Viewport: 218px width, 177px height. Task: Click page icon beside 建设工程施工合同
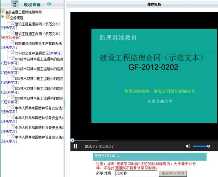point(13,33)
